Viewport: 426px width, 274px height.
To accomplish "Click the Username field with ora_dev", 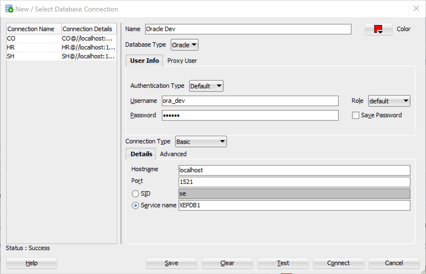I will click(x=250, y=101).
